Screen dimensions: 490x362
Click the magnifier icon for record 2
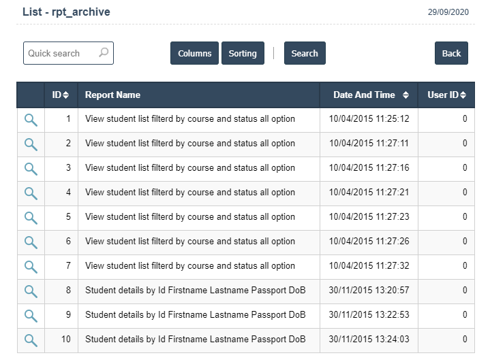pyautogui.click(x=31, y=144)
